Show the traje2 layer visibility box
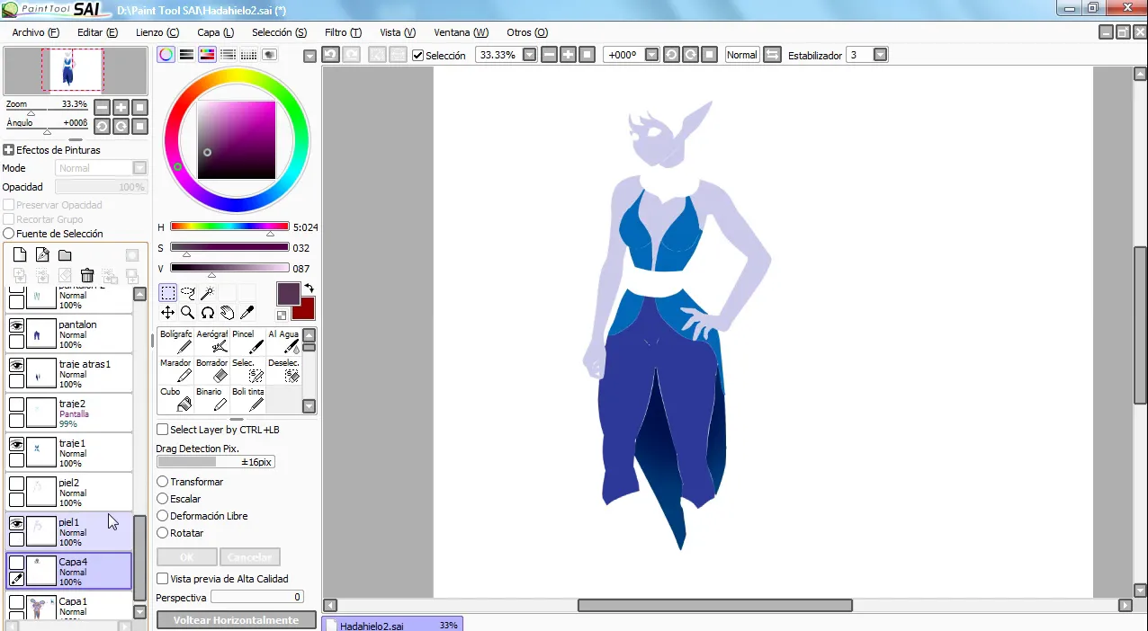This screenshot has width=1148, height=631. 16,405
